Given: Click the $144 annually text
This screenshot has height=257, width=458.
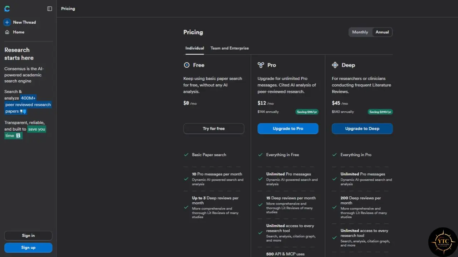Looking at the screenshot, I should coord(268,112).
